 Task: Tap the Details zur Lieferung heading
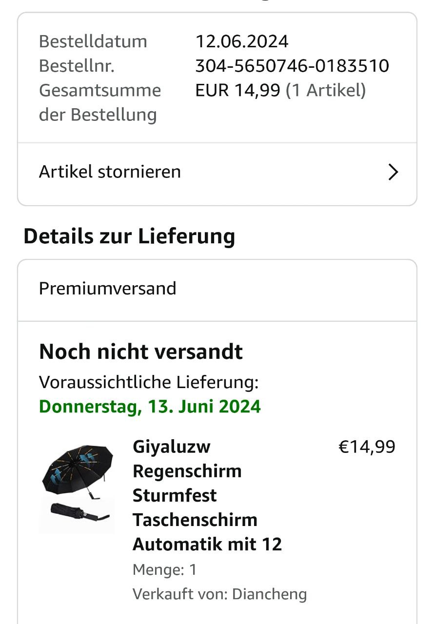pyautogui.click(x=129, y=236)
